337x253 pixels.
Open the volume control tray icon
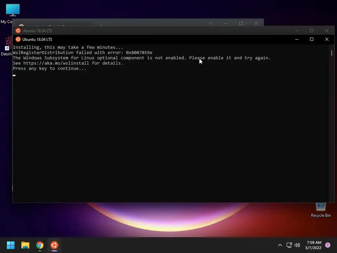tap(297, 245)
